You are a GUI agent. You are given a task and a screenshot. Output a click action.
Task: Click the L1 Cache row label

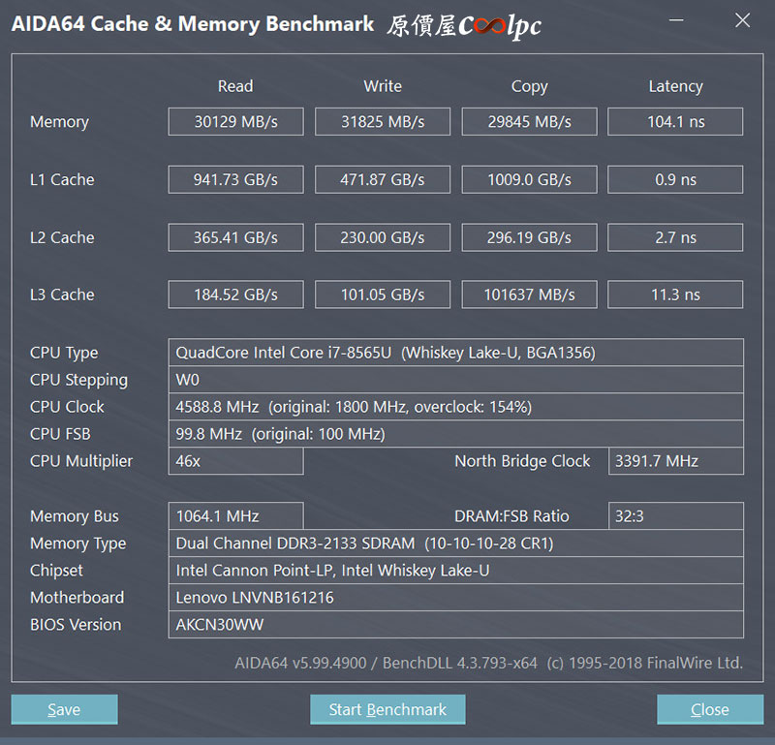click(x=62, y=179)
